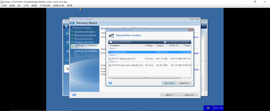This screenshot has height=111, width=270.
Task: Check the FAT32 (Acronis Med) (D:) checkbox
Action: (110, 65)
